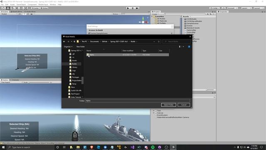This screenshot has width=266, height=150.
Task: Click the Folder name input field
Action: pos(138,101)
